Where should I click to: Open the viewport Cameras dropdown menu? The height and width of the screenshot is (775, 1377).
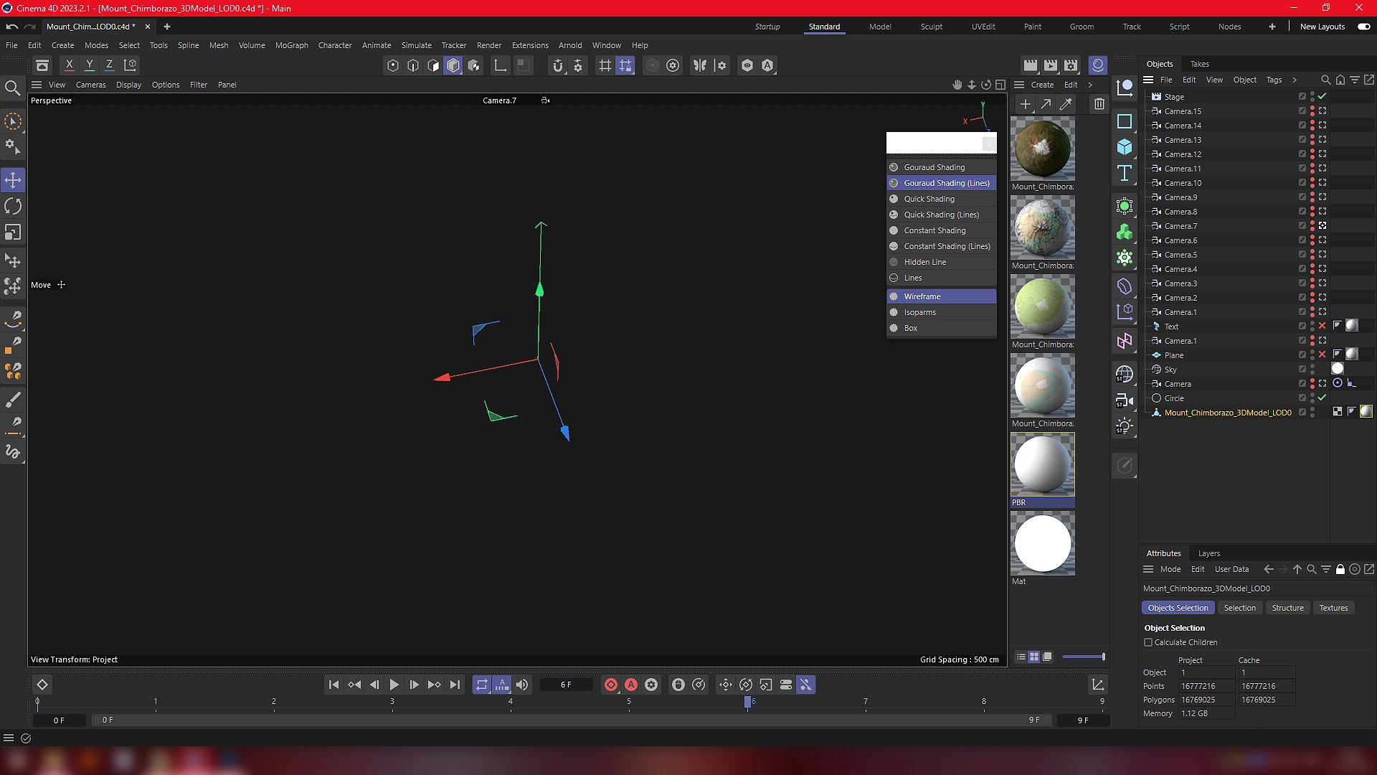click(90, 85)
